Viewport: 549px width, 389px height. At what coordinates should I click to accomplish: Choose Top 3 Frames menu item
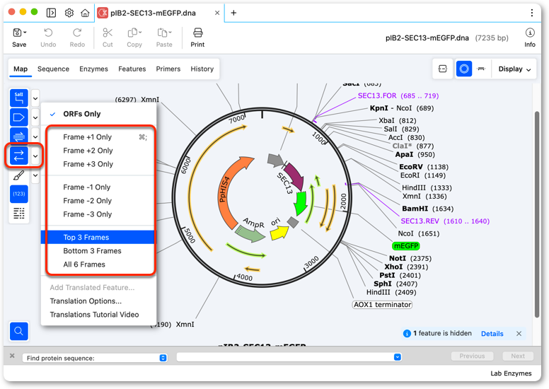98,238
